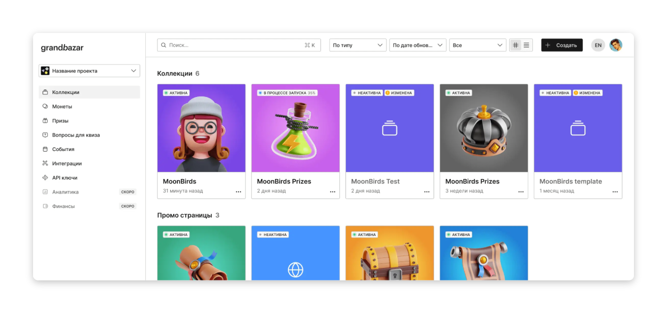The height and width of the screenshot is (313, 667).
Task: Expand the Название проекта project selector
Action: (x=89, y=71)
